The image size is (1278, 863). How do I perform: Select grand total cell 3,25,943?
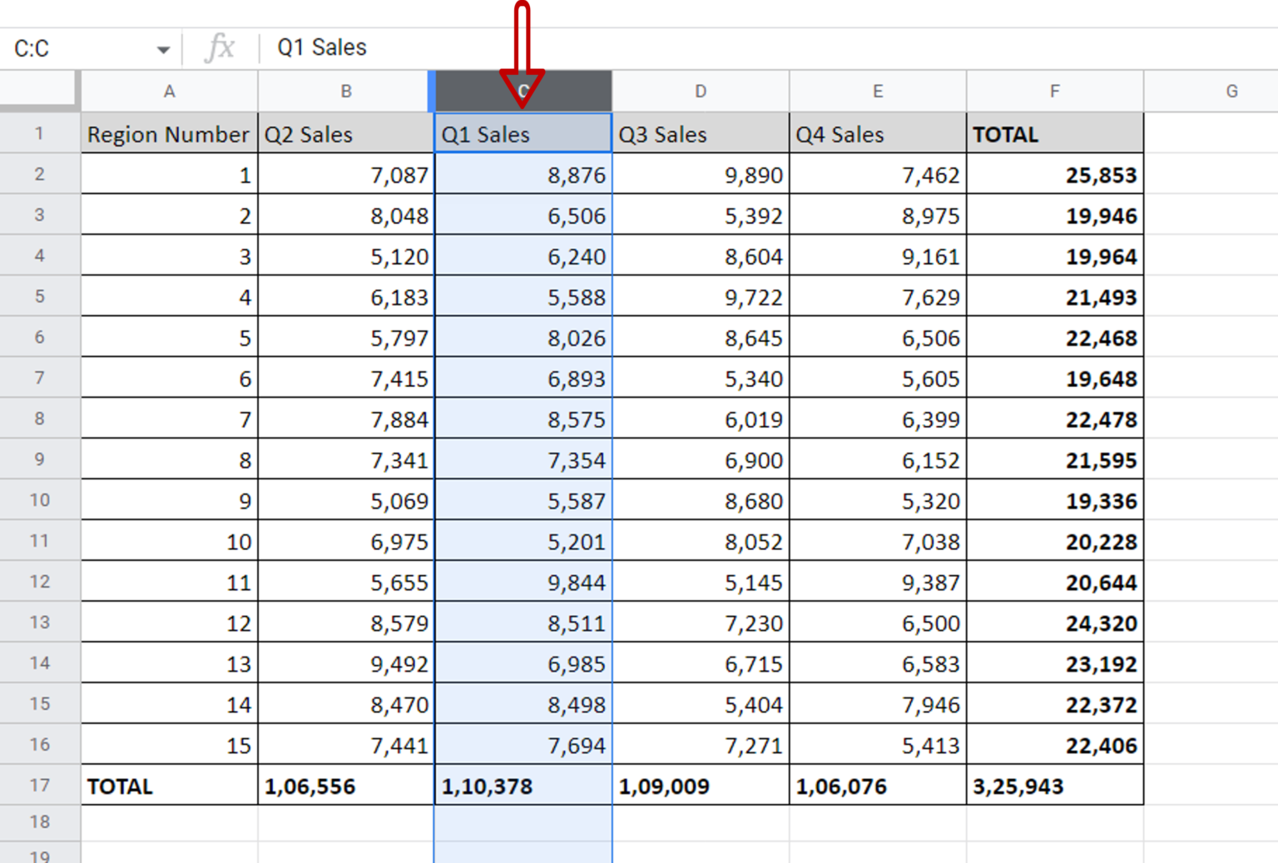click(1054, 786)
